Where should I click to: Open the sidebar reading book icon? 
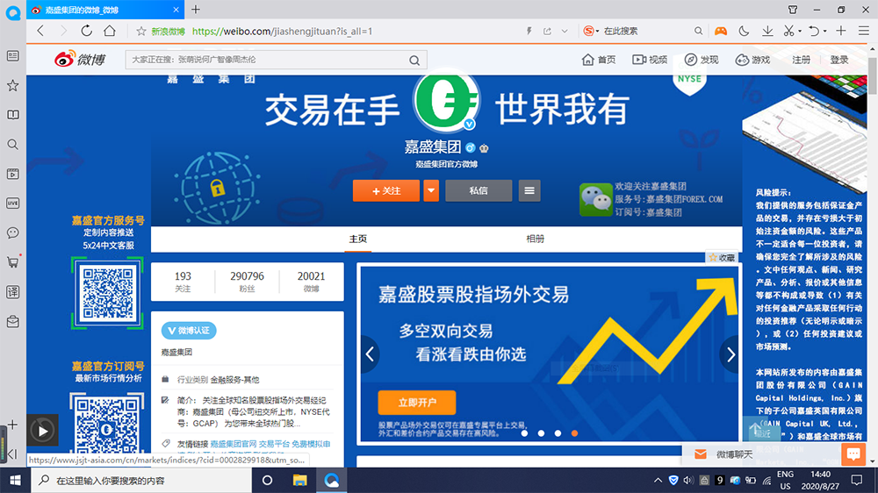click(12, 115)
